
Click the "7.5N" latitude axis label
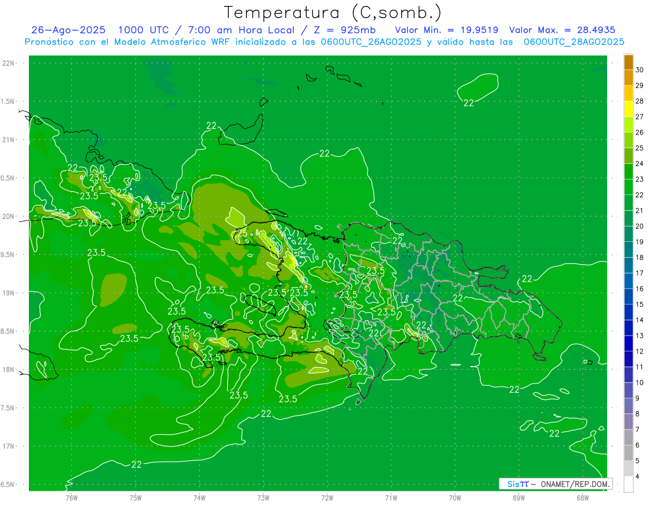click(8, 408)
